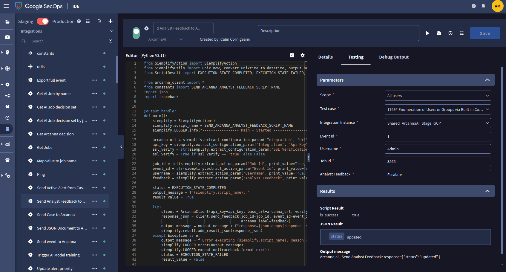
Task: Open the list icon beside Save
Action: pyautogui.click(x=462, y=33)
